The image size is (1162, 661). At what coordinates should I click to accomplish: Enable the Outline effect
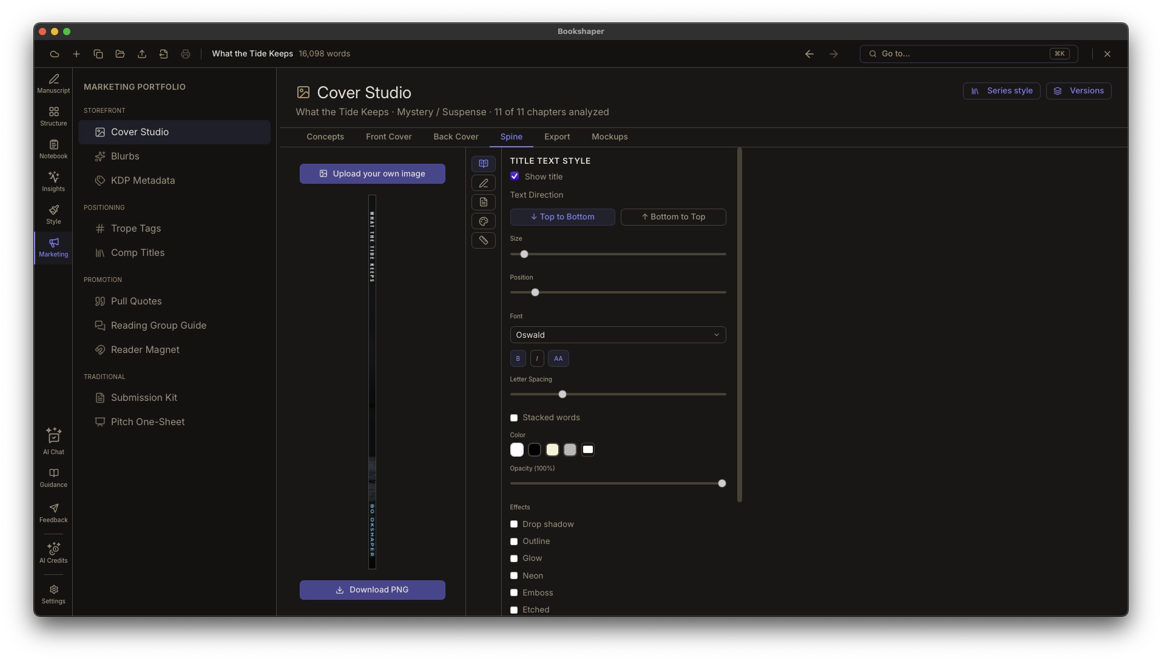tap(514, 542)
